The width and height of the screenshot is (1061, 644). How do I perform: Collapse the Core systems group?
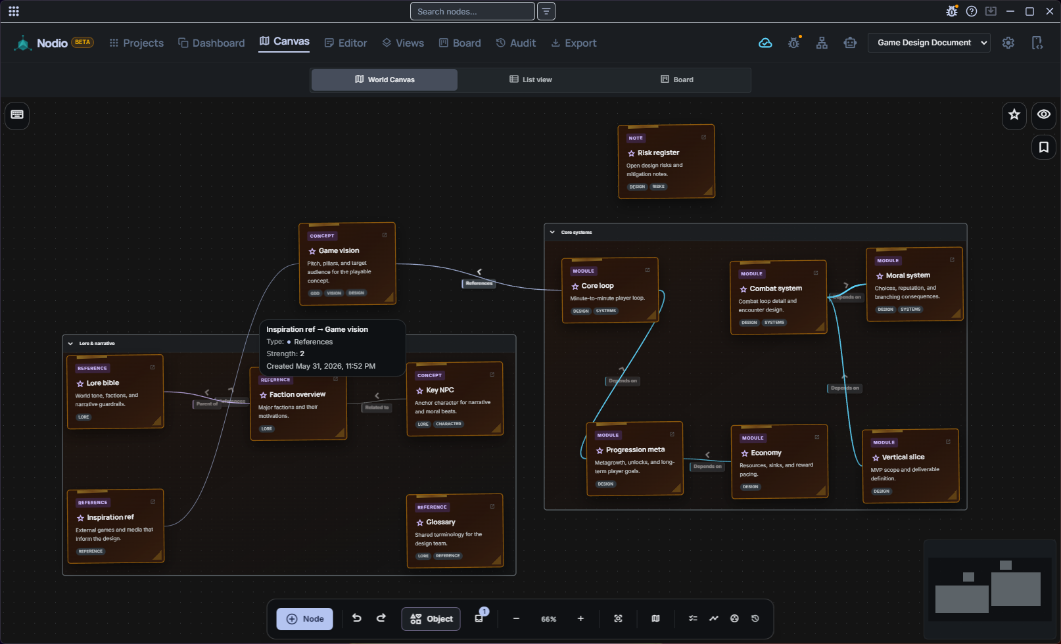552,232
